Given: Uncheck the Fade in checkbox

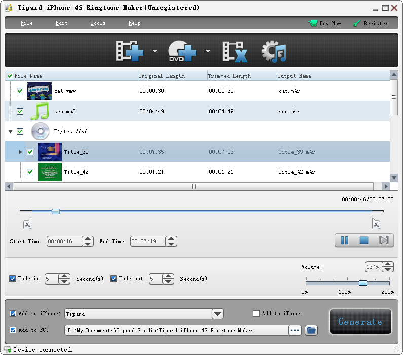Looking at the screenshot, I should click(13, 279).
